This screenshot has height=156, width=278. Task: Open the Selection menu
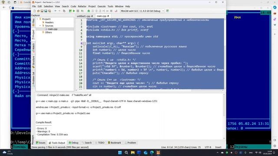tap(48, 6)
